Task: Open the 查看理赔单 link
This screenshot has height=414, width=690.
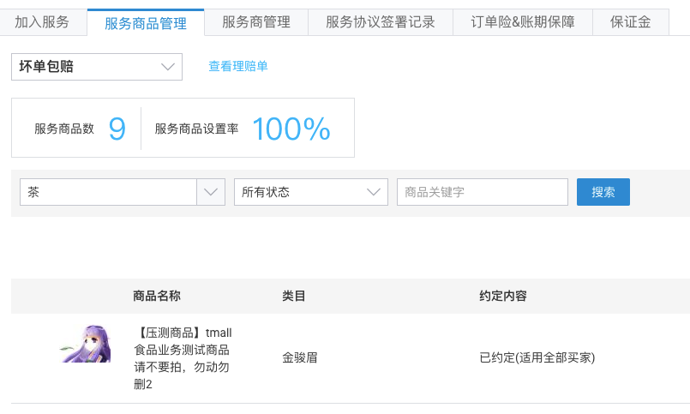Action: [238, 66]
